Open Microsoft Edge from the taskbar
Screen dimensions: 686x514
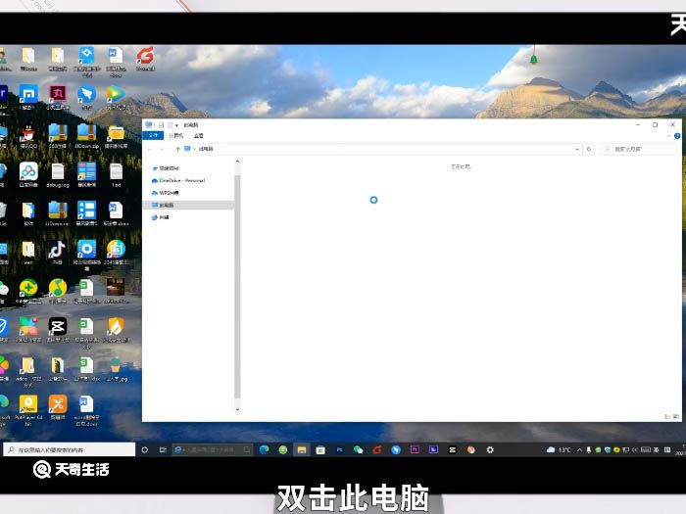pyautogui.click(x=264, y=449)
